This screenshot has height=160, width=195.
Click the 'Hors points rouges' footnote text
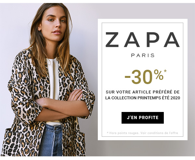click(124, 133)
